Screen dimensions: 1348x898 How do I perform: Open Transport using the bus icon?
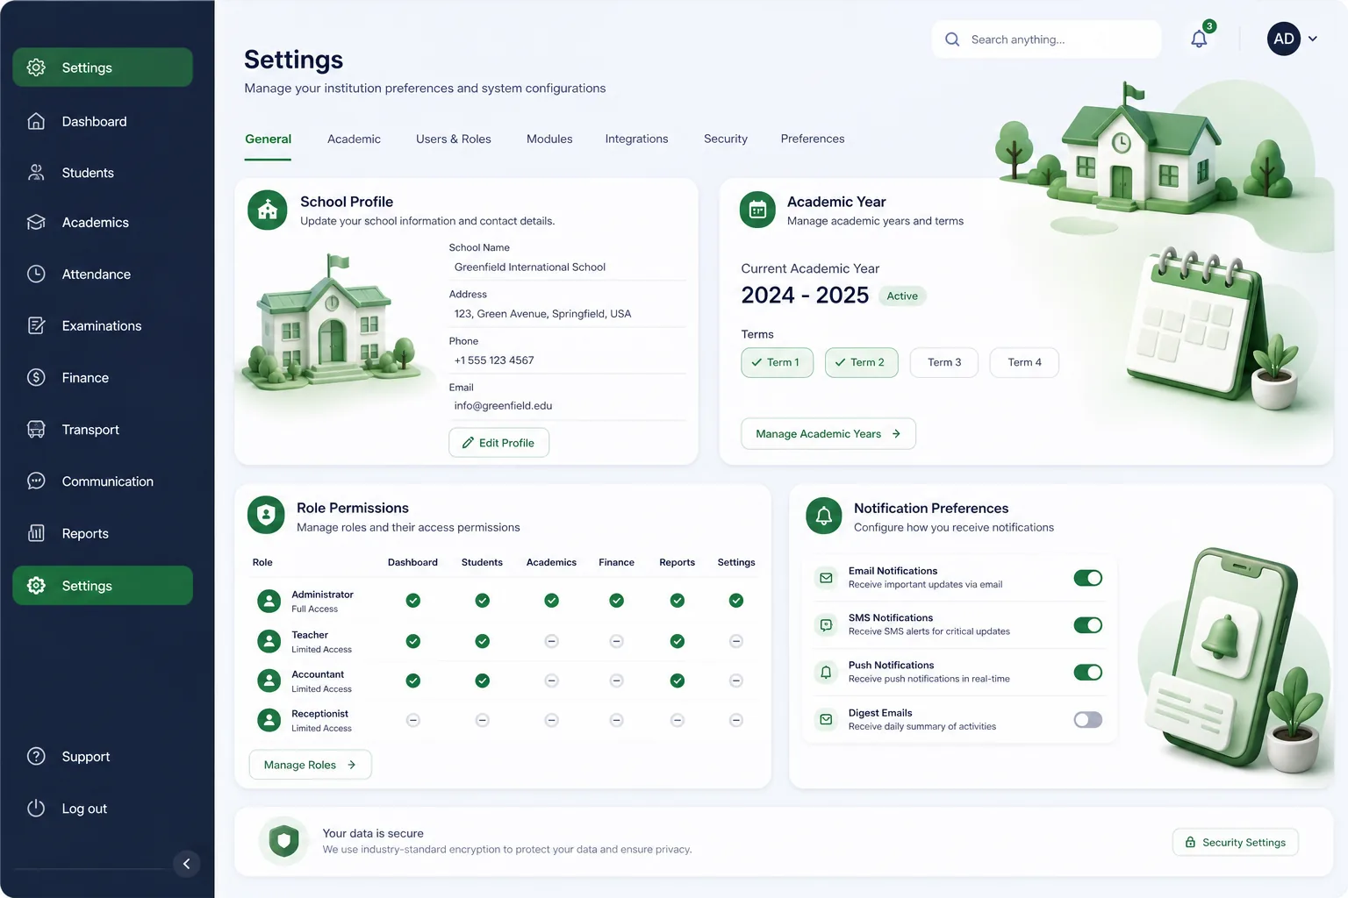click(36, 430)
